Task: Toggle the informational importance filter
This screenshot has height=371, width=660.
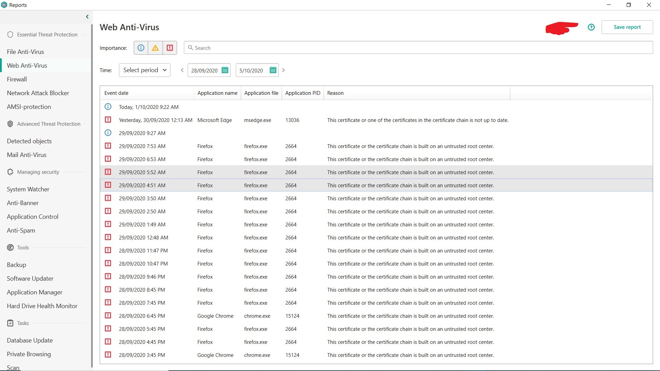Action: click(141, 48)
